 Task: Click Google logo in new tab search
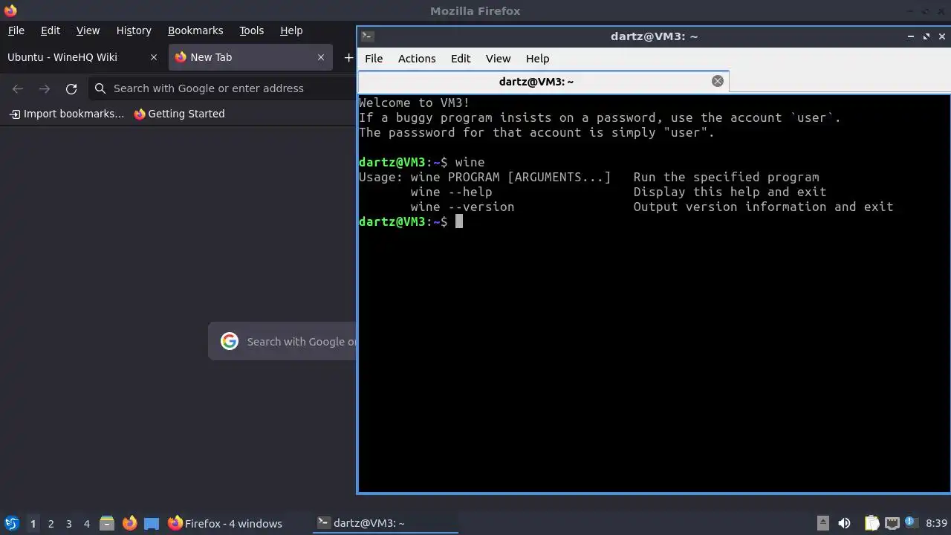tap(230, 341)
